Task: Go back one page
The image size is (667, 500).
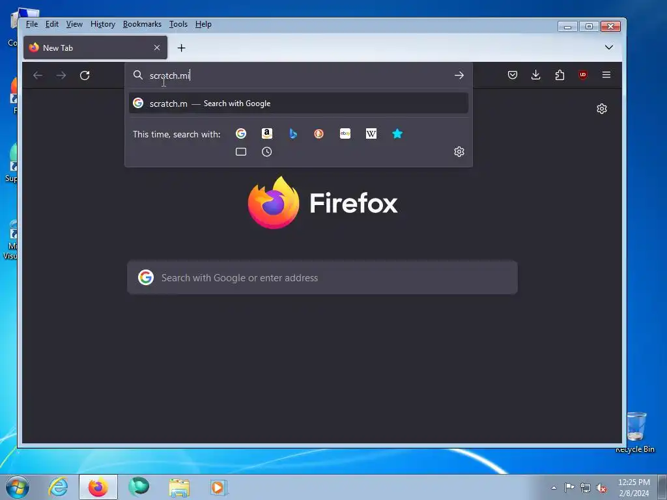Action: click(x=38, y=76)
